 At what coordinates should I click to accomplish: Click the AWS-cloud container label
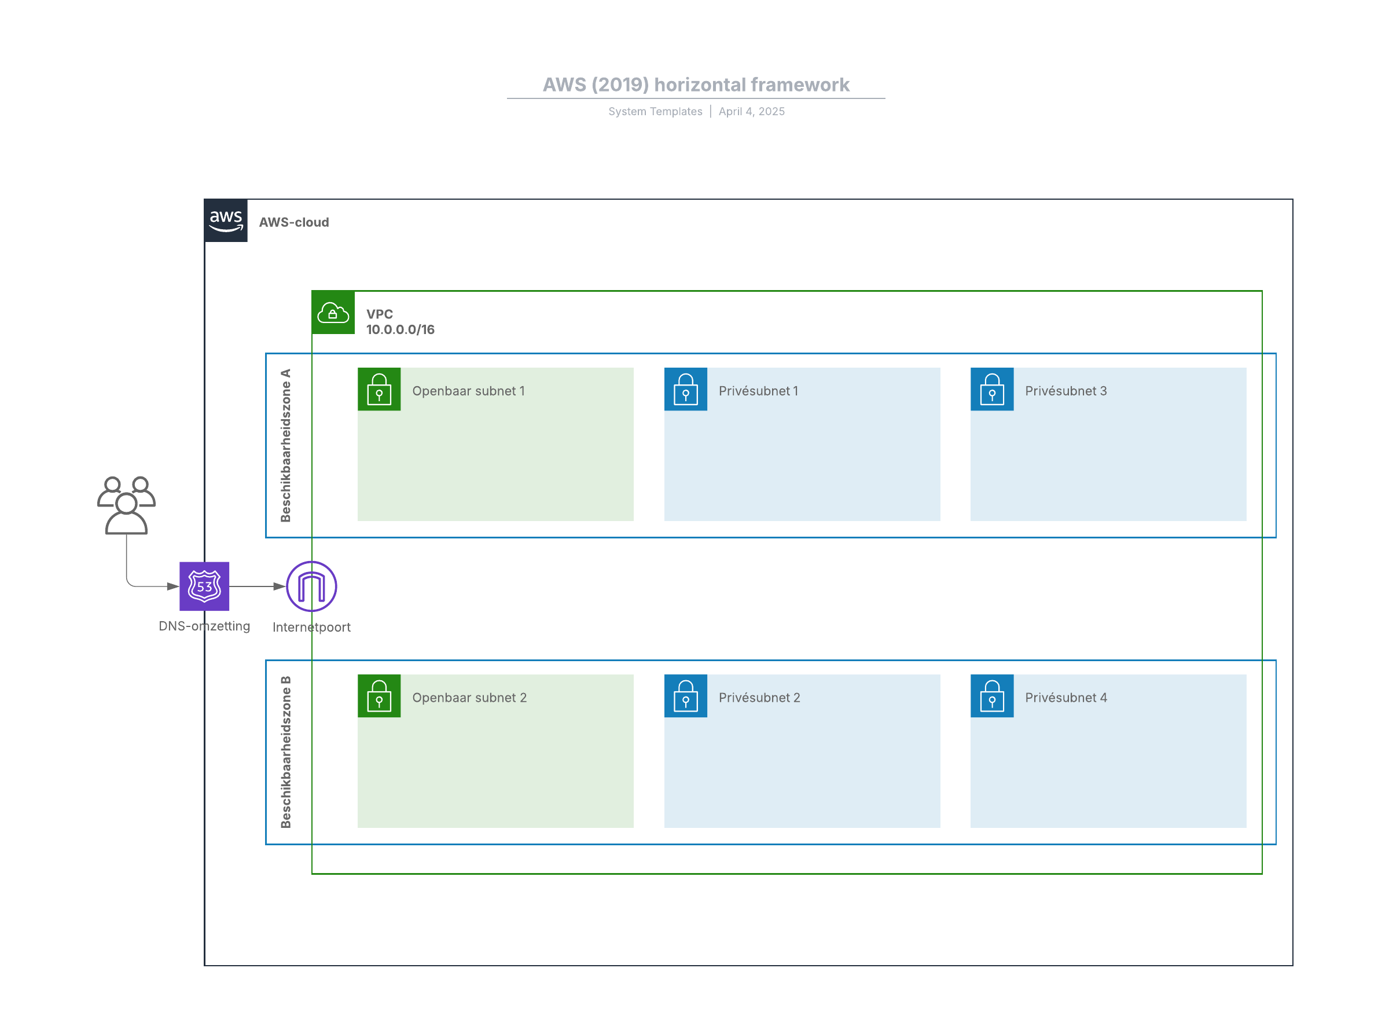(x=294, y=222)
